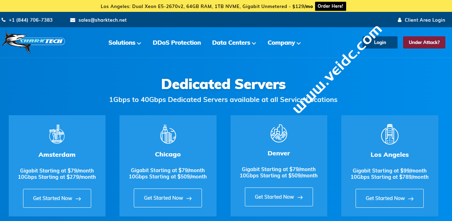The width and height of the screenshot is (452, 221).
Task: Click the Denver card title
Action: (279, 153)
